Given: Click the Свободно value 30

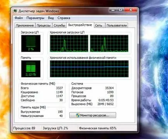Looking at the screenshot, I should tap(61, 100).
